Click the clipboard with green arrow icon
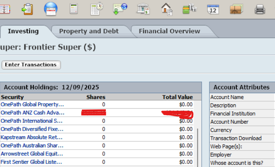 (27, 9)
